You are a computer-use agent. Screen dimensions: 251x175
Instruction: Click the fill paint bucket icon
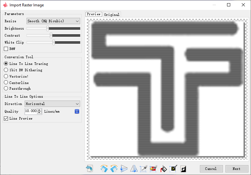coord(164,169)
